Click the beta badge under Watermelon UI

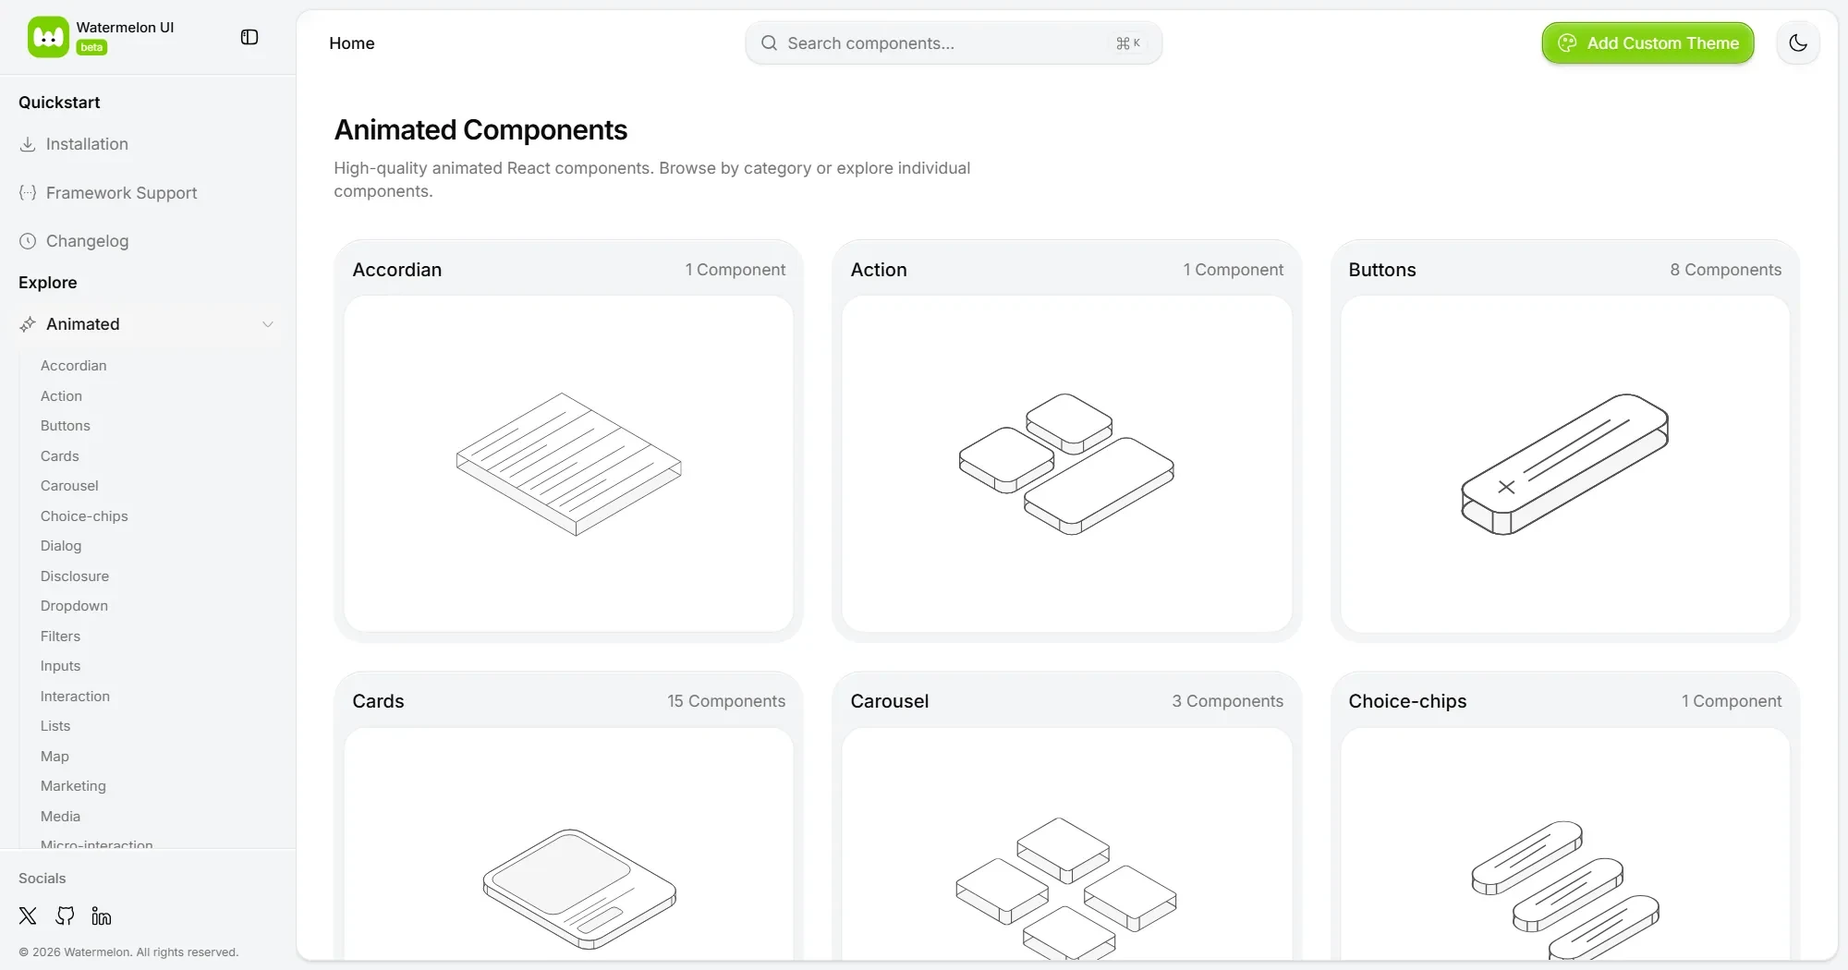(x=91, y=48)
